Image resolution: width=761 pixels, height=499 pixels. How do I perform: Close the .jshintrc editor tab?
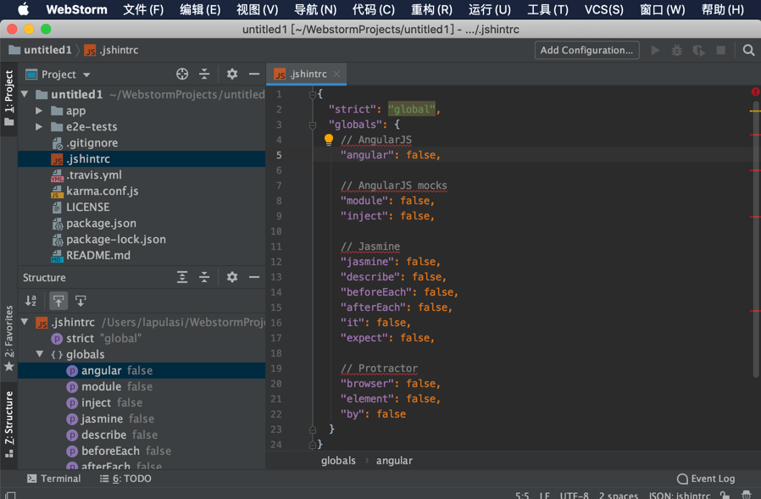[x=336, y=74]
